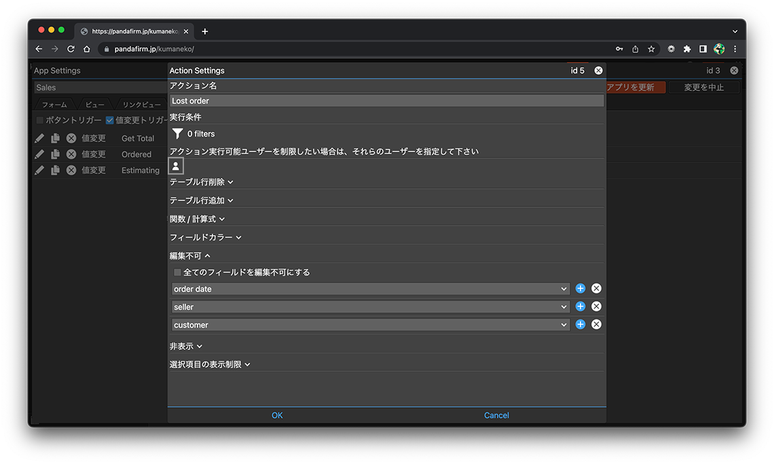Viewport: 774px width, 464px height.
Task: Uncheck the 値変更トリガー checkbox
Action: coord(109,120)
